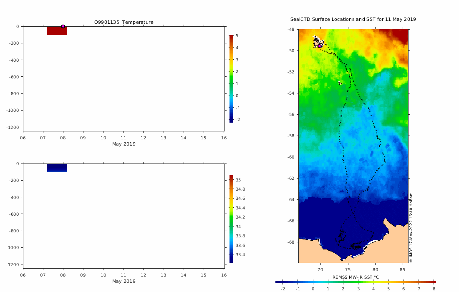Click the '-48' latitude label on the map
459x292 pixels.
[x=291, y=30]
